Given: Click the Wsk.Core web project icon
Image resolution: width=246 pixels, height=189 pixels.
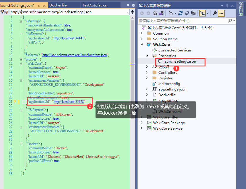Looking at the screenshot, I should coord(149,45).
